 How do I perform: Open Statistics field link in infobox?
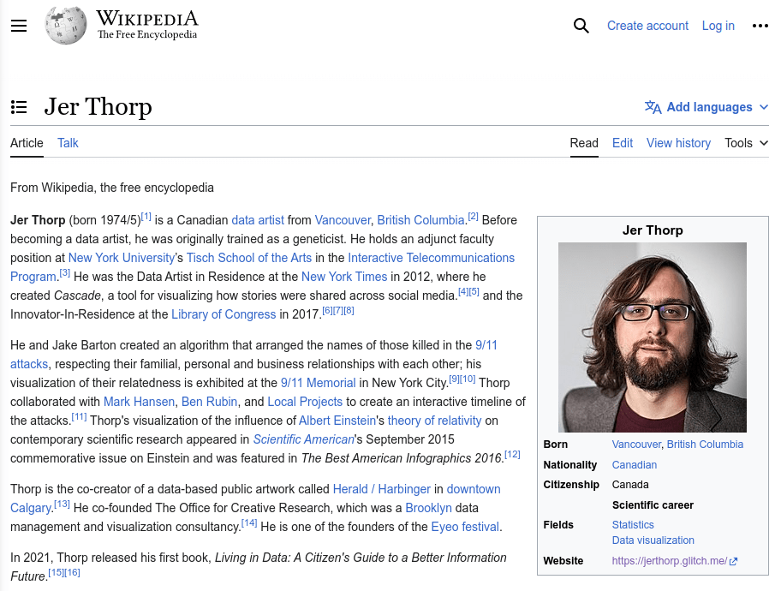633,525
